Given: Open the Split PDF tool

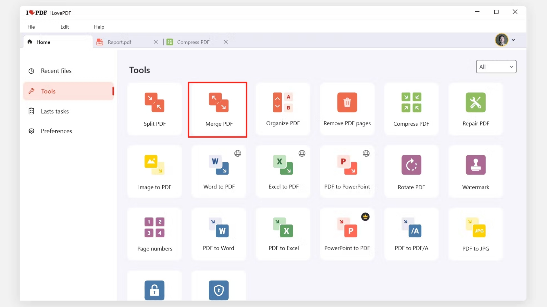Looking at the screenshot, I should click(154, 109).
